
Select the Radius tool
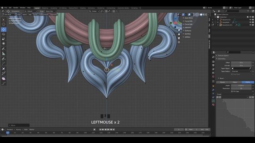click(x=4, y=69)
